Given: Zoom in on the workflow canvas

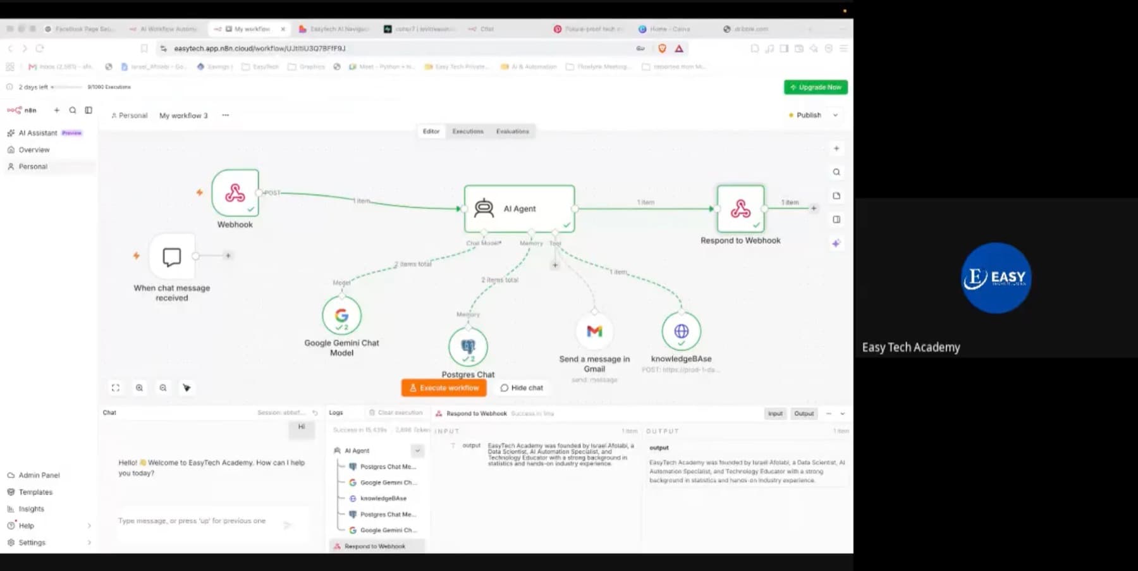Looking at the screenshot, I should (139, 388).
